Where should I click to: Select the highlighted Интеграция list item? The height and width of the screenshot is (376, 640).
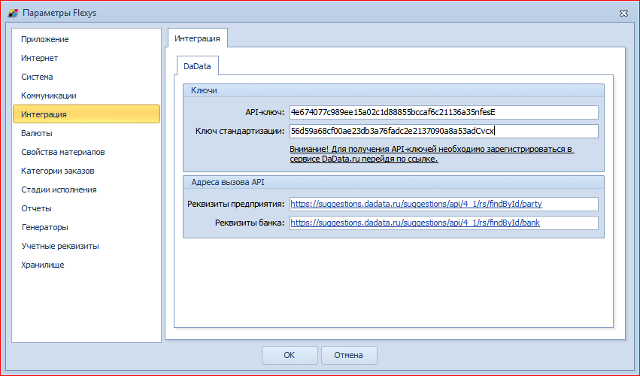86,114
